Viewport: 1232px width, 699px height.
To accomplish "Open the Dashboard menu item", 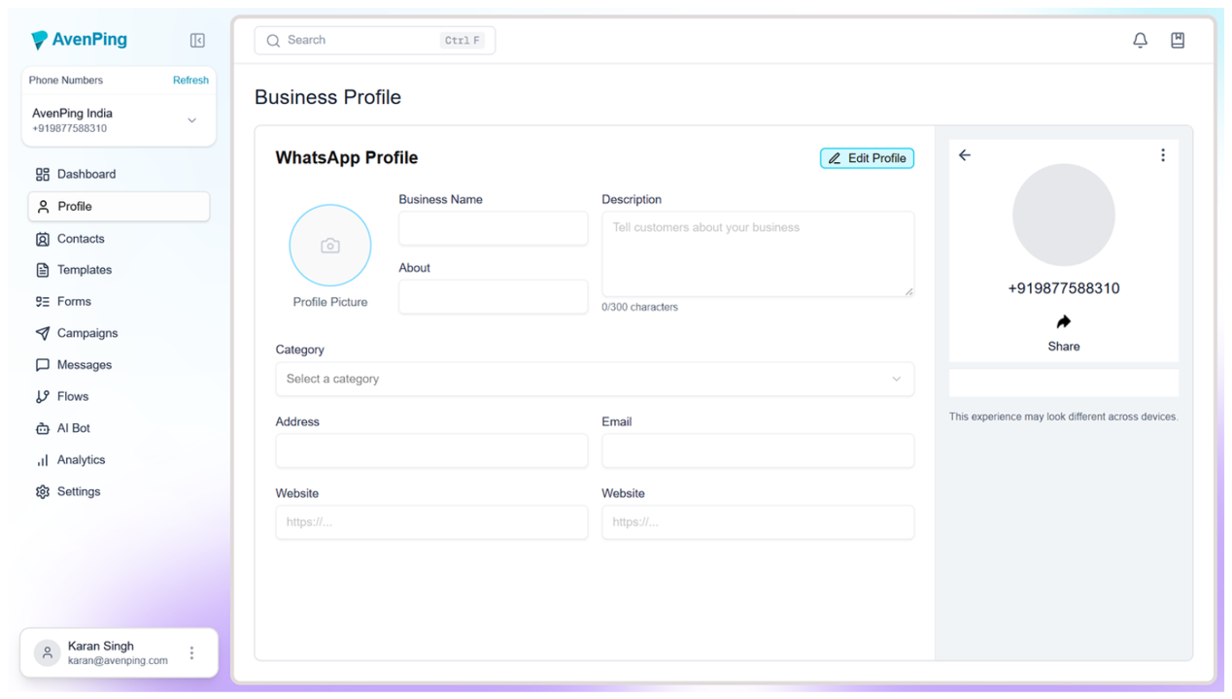I will tap(86, 175).
